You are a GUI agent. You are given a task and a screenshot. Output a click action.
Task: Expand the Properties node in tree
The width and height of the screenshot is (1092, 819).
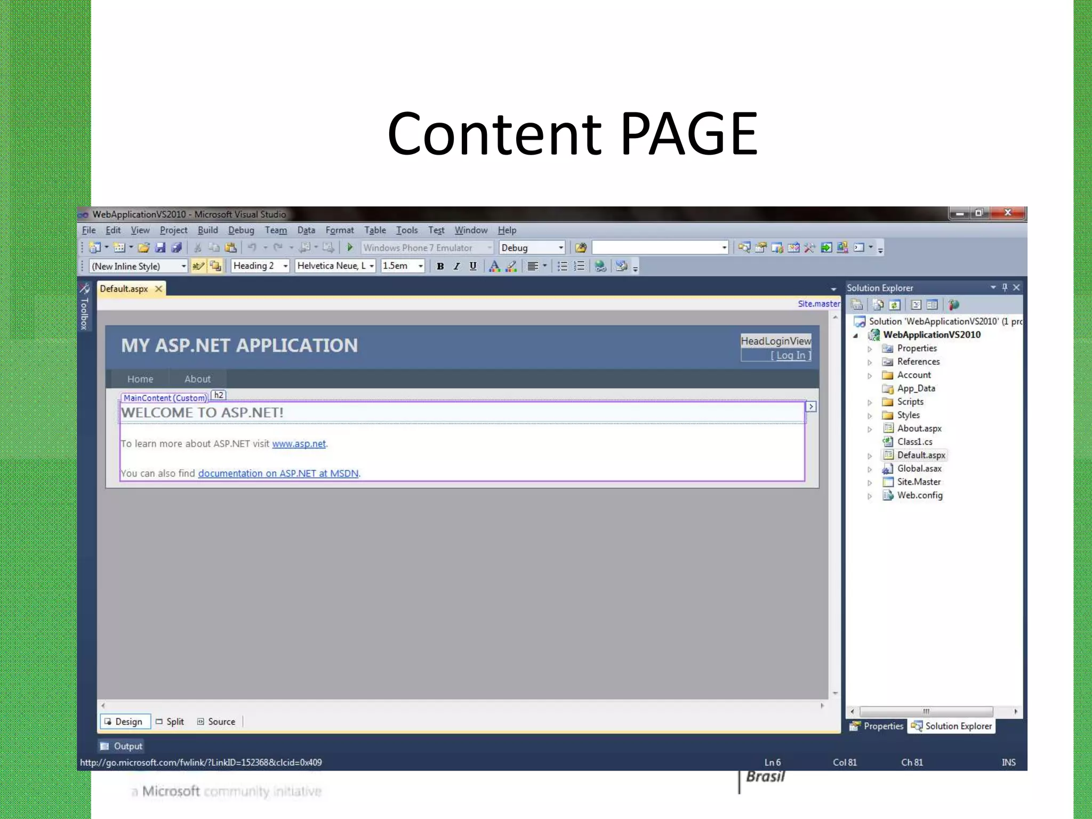click(870, 349)
